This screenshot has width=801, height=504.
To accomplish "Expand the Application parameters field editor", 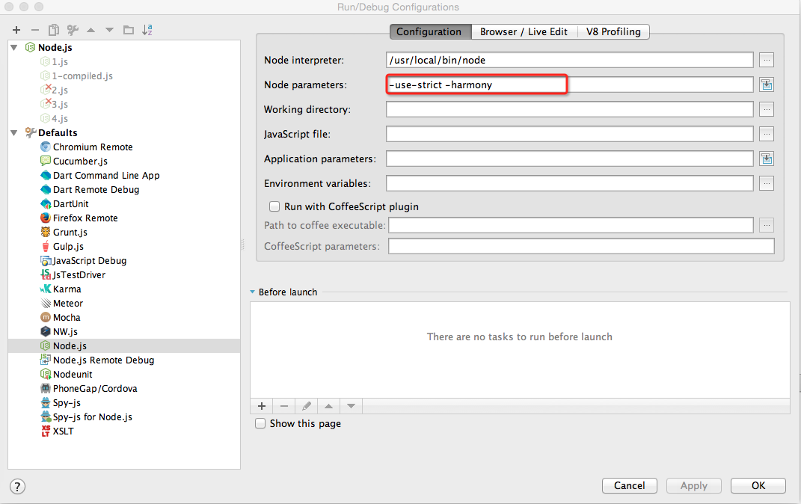I will click(767, 159).
